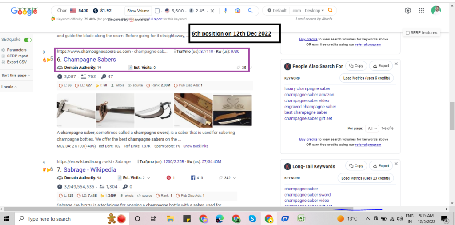Copy Long-Tail Keywords list
455x225 pixels.
click(x=356, y=166)
